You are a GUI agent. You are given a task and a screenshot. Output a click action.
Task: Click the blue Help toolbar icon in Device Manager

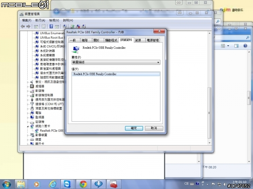pos(51,26)
